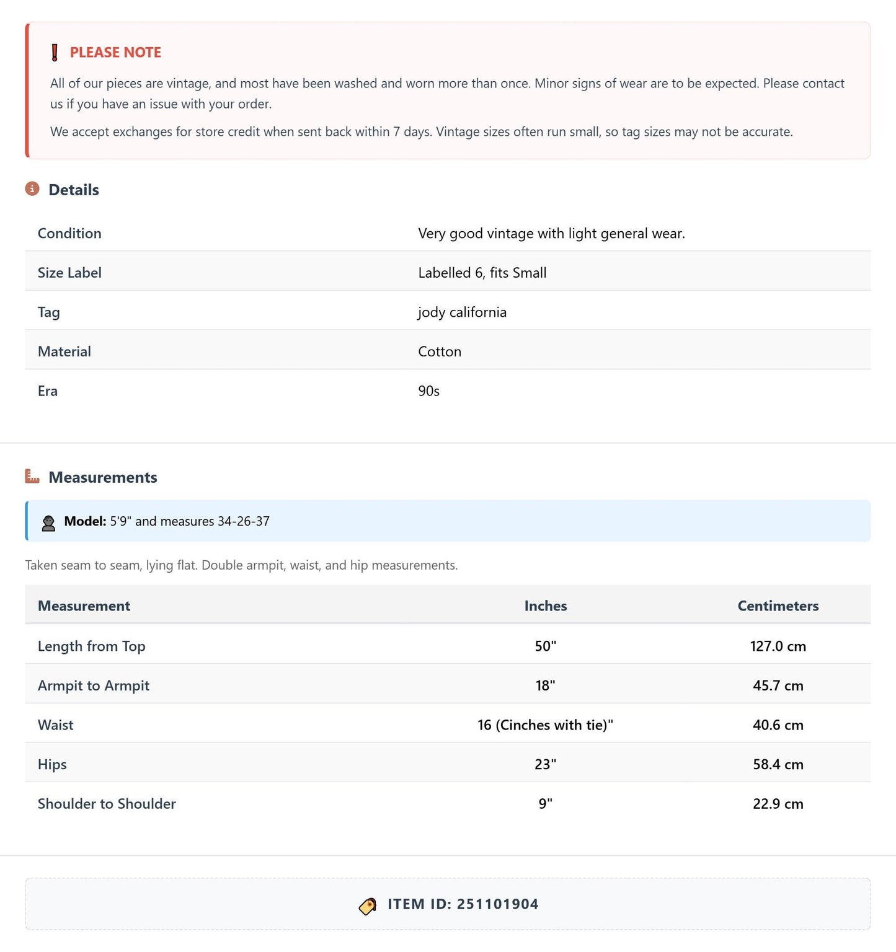
Task: Click the Inches column header
Action: point(546,606)
